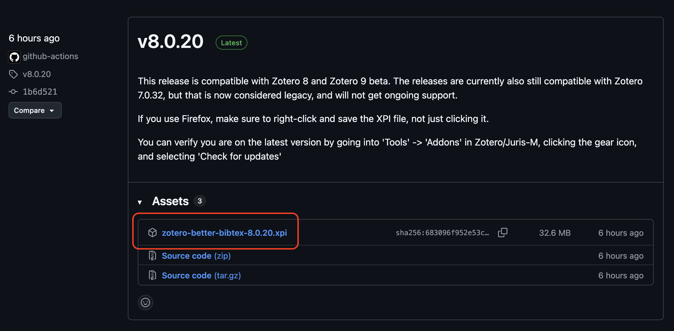
Task: Download zotero-better-bibtex-8.0.20.xpi
Action: pos(224,233)
